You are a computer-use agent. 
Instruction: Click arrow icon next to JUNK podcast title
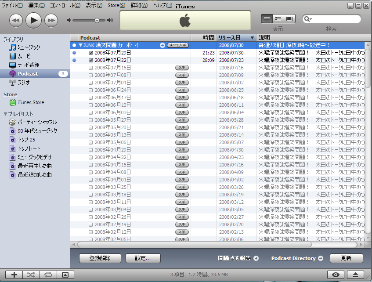tap(162, 45)
